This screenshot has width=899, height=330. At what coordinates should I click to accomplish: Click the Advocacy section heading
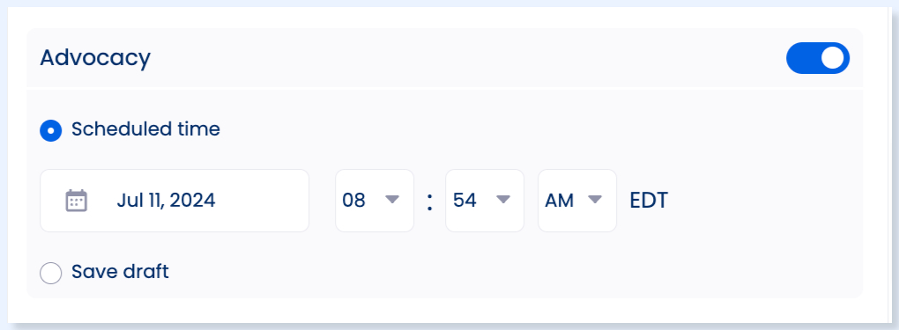point(95,58)
